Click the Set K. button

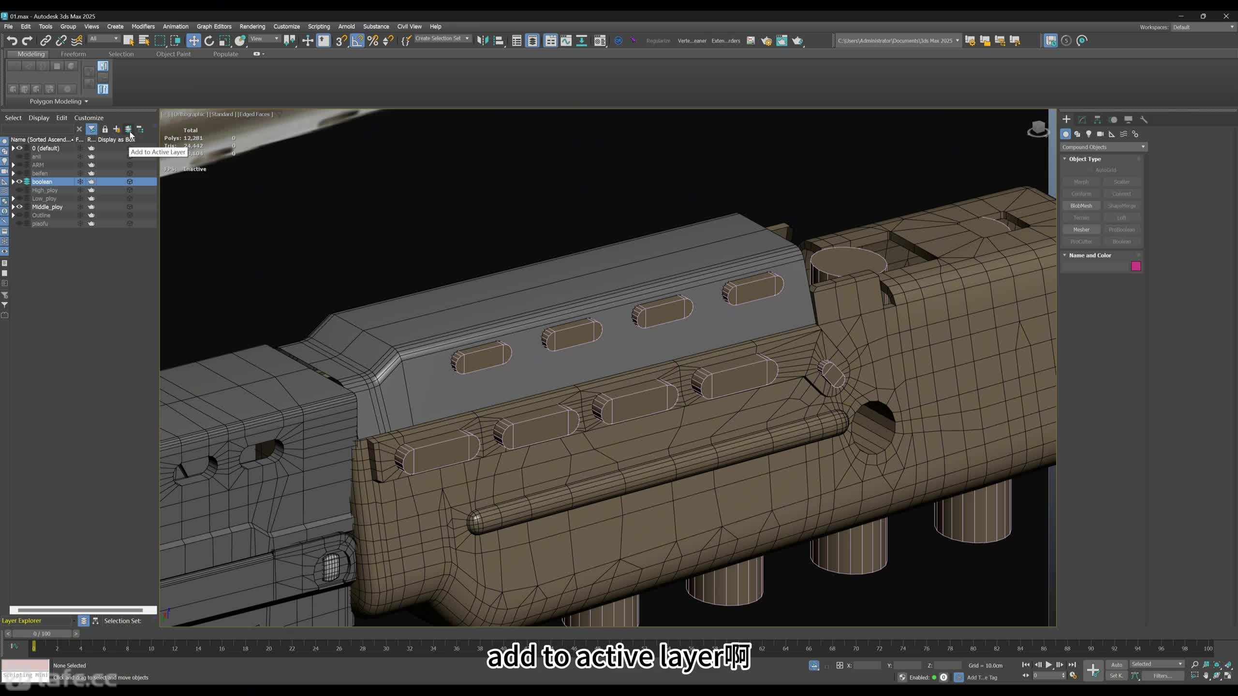[x=1117, y=676]
